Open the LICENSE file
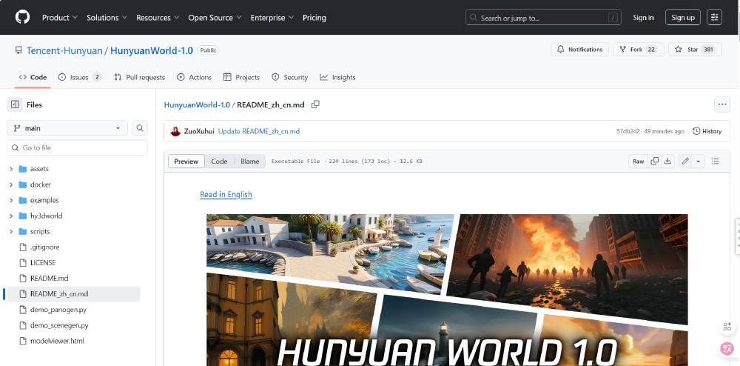This screenshot has height=366, width=740. 42,262
